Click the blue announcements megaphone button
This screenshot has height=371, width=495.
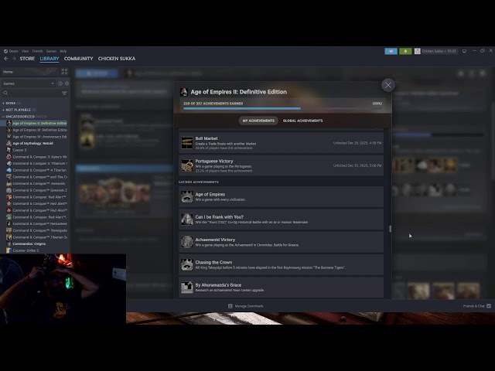pyautogui.click(x=391, y=51)
